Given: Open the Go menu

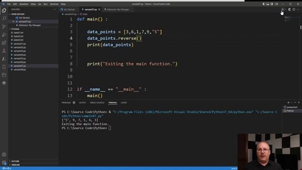Looking at the screenshot, I should 40,4.
